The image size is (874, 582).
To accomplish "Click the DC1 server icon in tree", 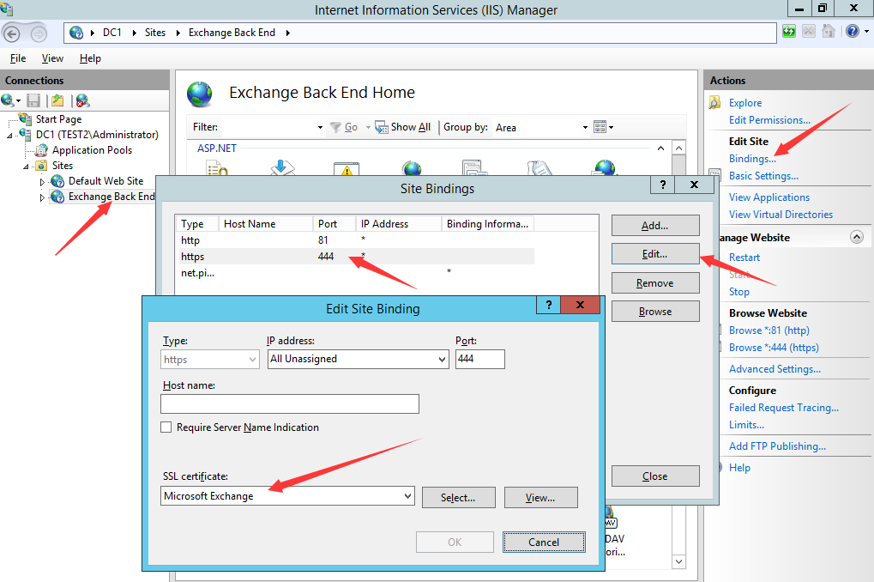I will tap(25, 134).
